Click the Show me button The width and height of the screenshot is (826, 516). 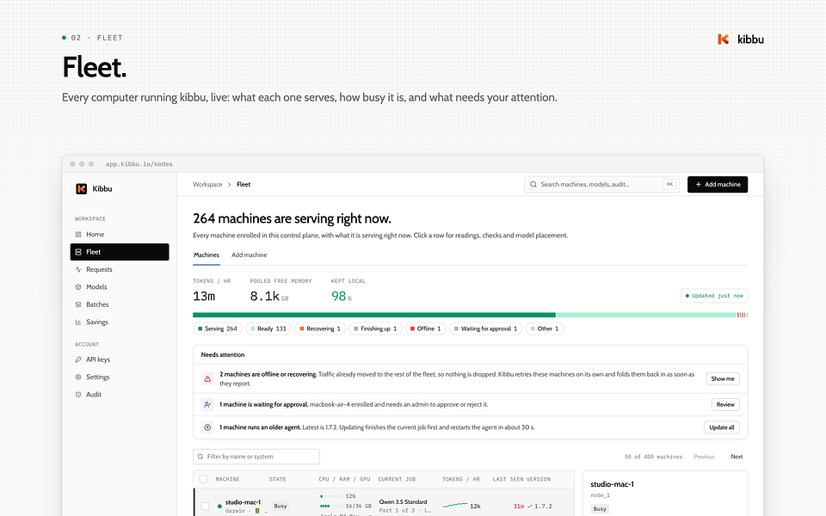723,378
